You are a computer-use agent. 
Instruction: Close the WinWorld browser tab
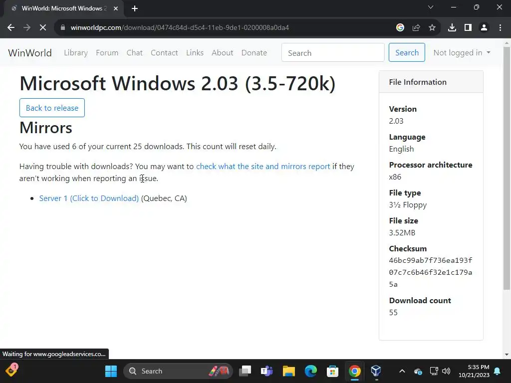116,8
